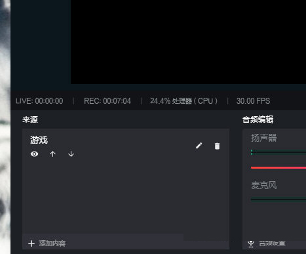Open audio settings microphone icon
This screenshot has width=306, height=254.
point(251,243)
